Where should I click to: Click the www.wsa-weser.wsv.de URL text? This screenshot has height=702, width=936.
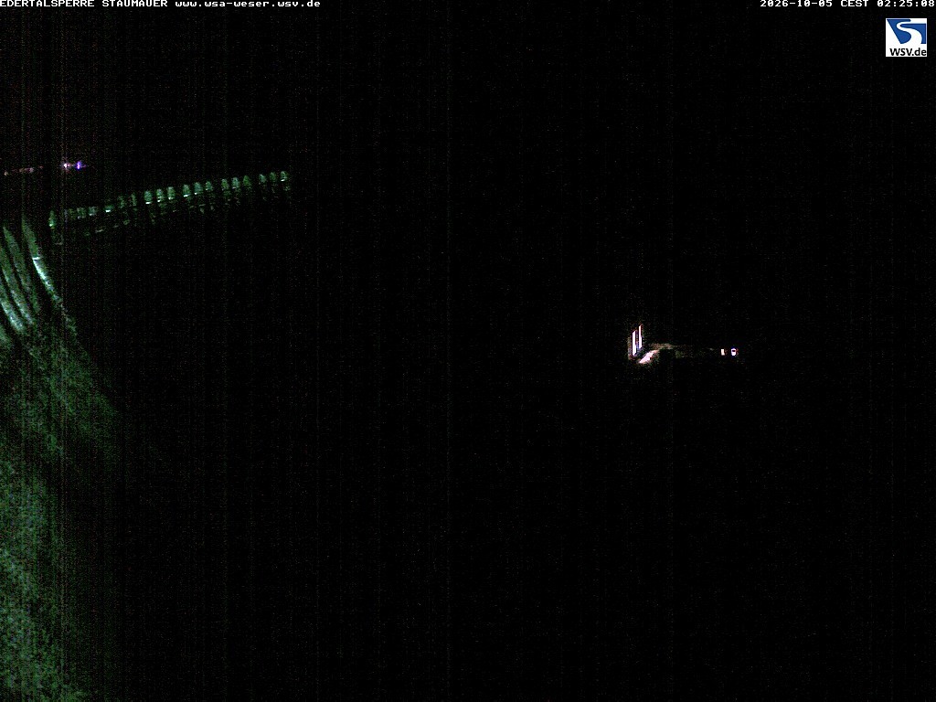248,4
